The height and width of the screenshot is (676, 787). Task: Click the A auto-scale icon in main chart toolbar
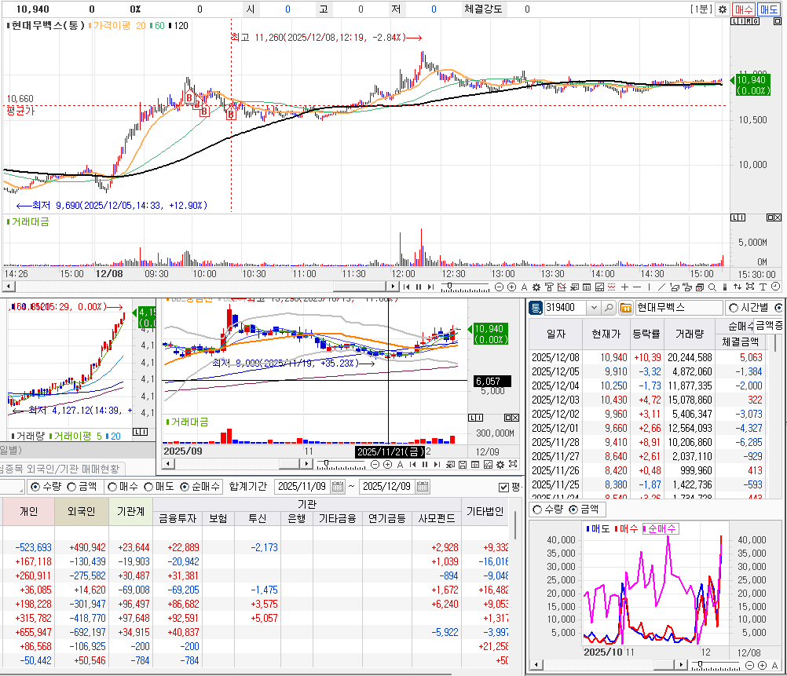point(524,287)
